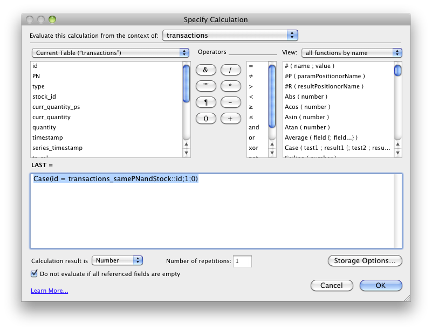Open the Current Table field list dropdown
The width and height of the screenshot is (432, 331).
(x=111, y=53)
